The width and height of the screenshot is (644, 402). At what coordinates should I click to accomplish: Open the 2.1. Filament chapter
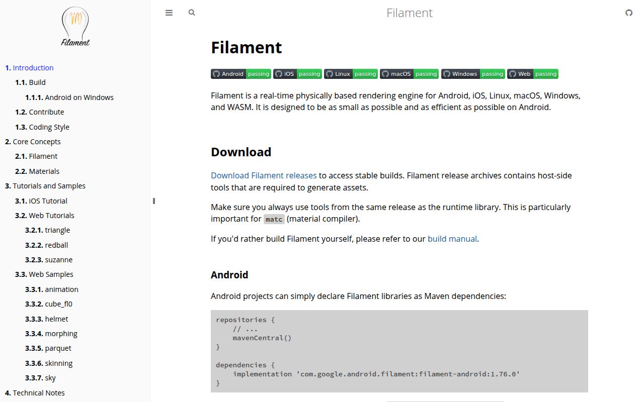(x=36, y=156)
